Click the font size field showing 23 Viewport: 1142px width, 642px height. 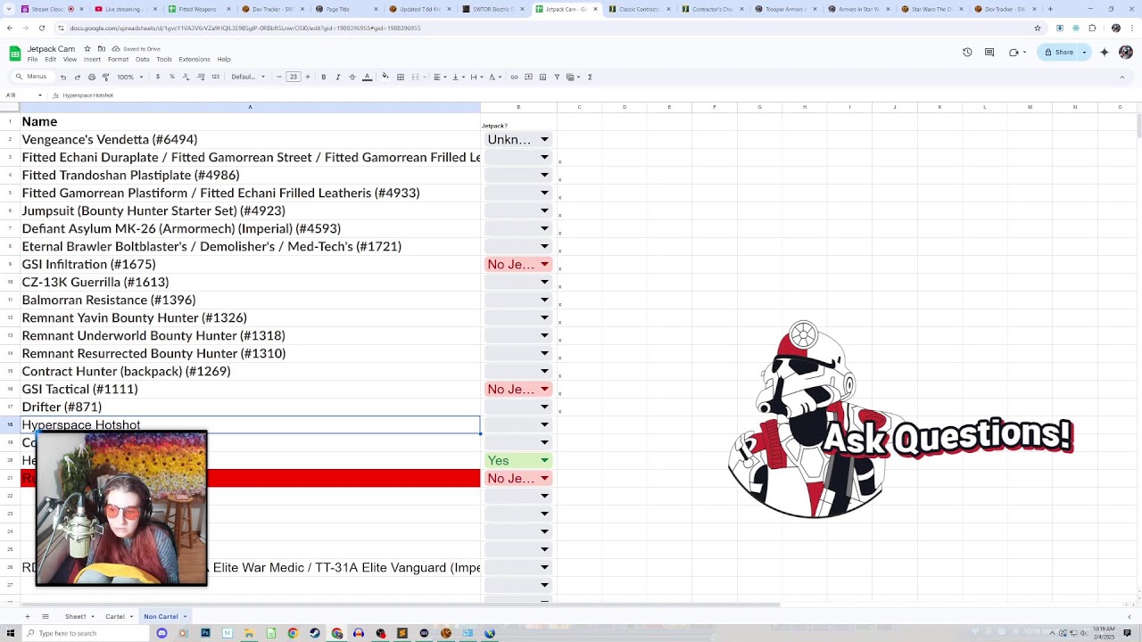[293, 77]
